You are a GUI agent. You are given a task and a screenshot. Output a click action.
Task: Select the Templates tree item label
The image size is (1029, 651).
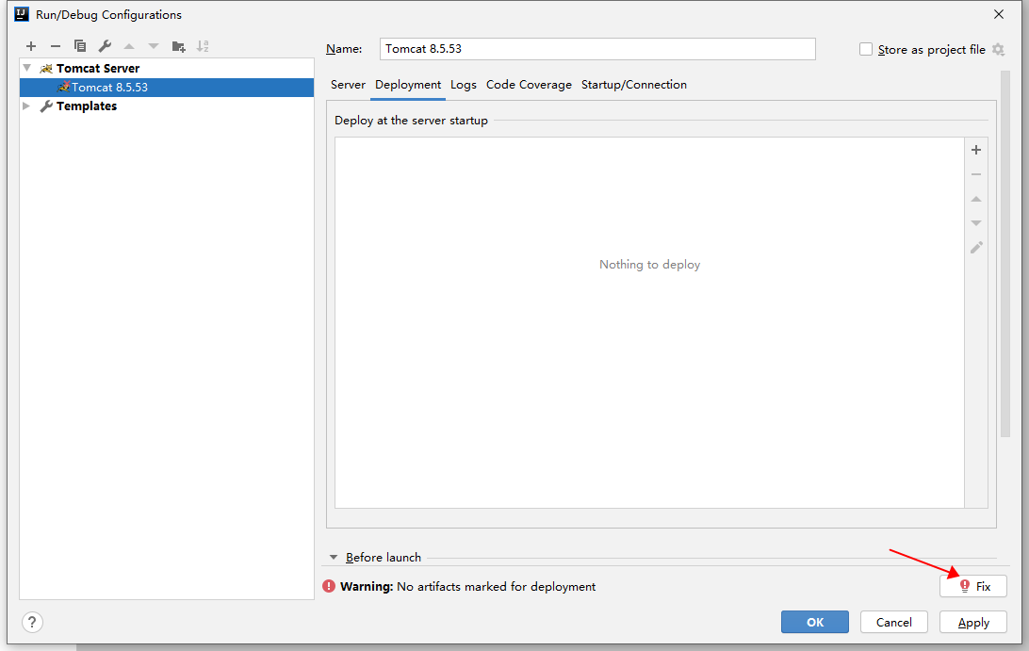click(87, 106)
